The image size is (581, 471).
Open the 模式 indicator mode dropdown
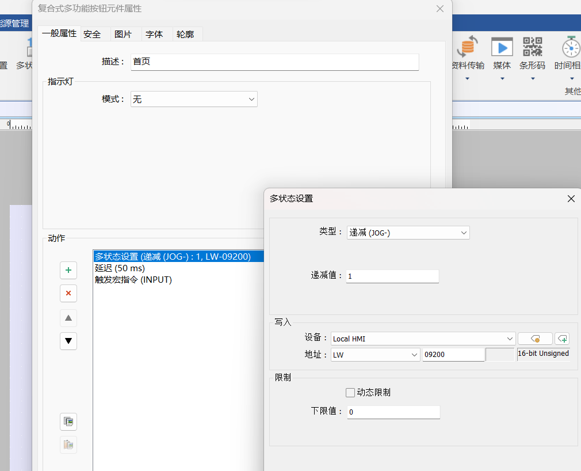(194, 100)
